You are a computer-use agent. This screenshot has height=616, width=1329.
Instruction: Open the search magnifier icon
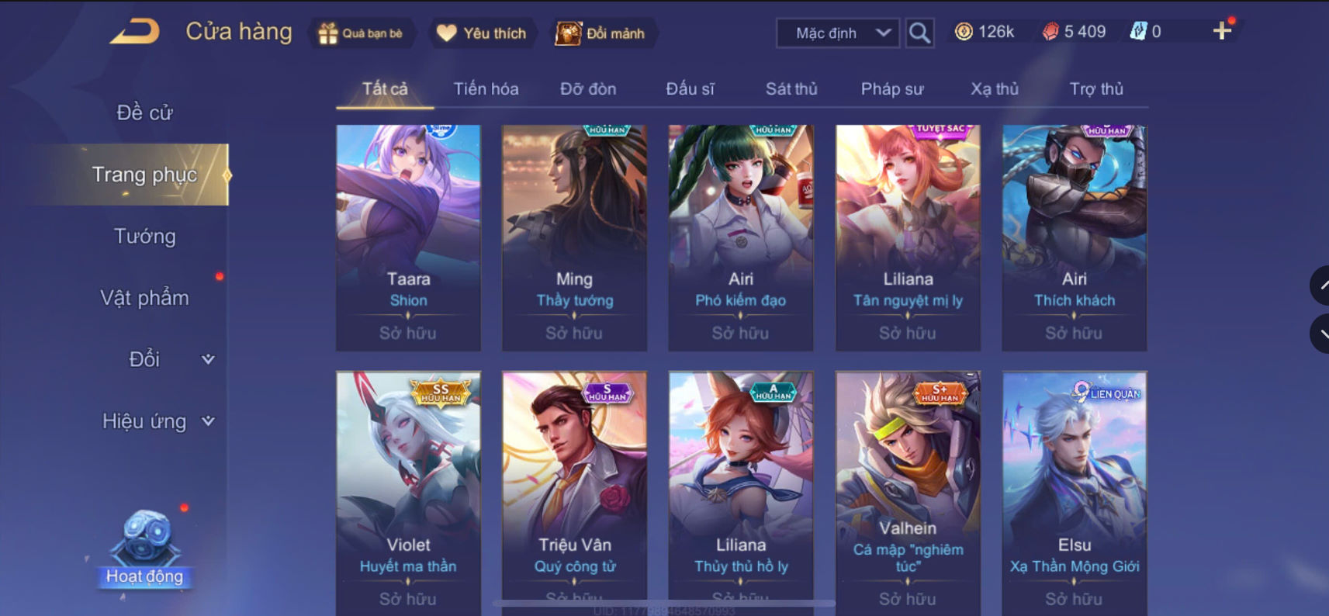pos(919,33)
